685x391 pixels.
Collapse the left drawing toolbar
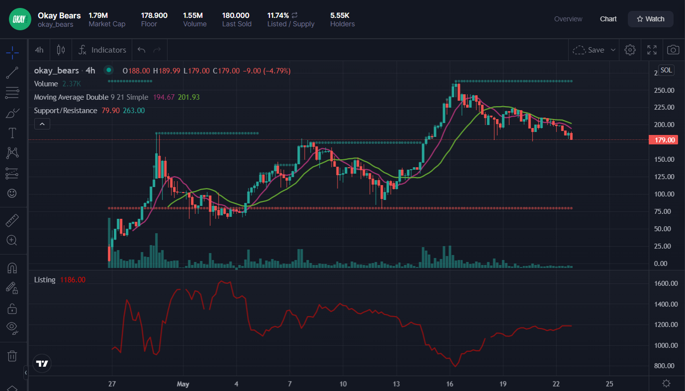[x=26, y=372]
